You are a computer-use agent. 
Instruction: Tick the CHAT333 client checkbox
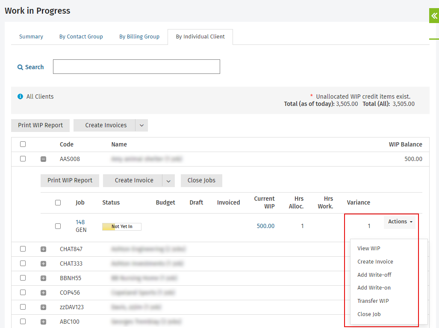(x=23, y=264)
